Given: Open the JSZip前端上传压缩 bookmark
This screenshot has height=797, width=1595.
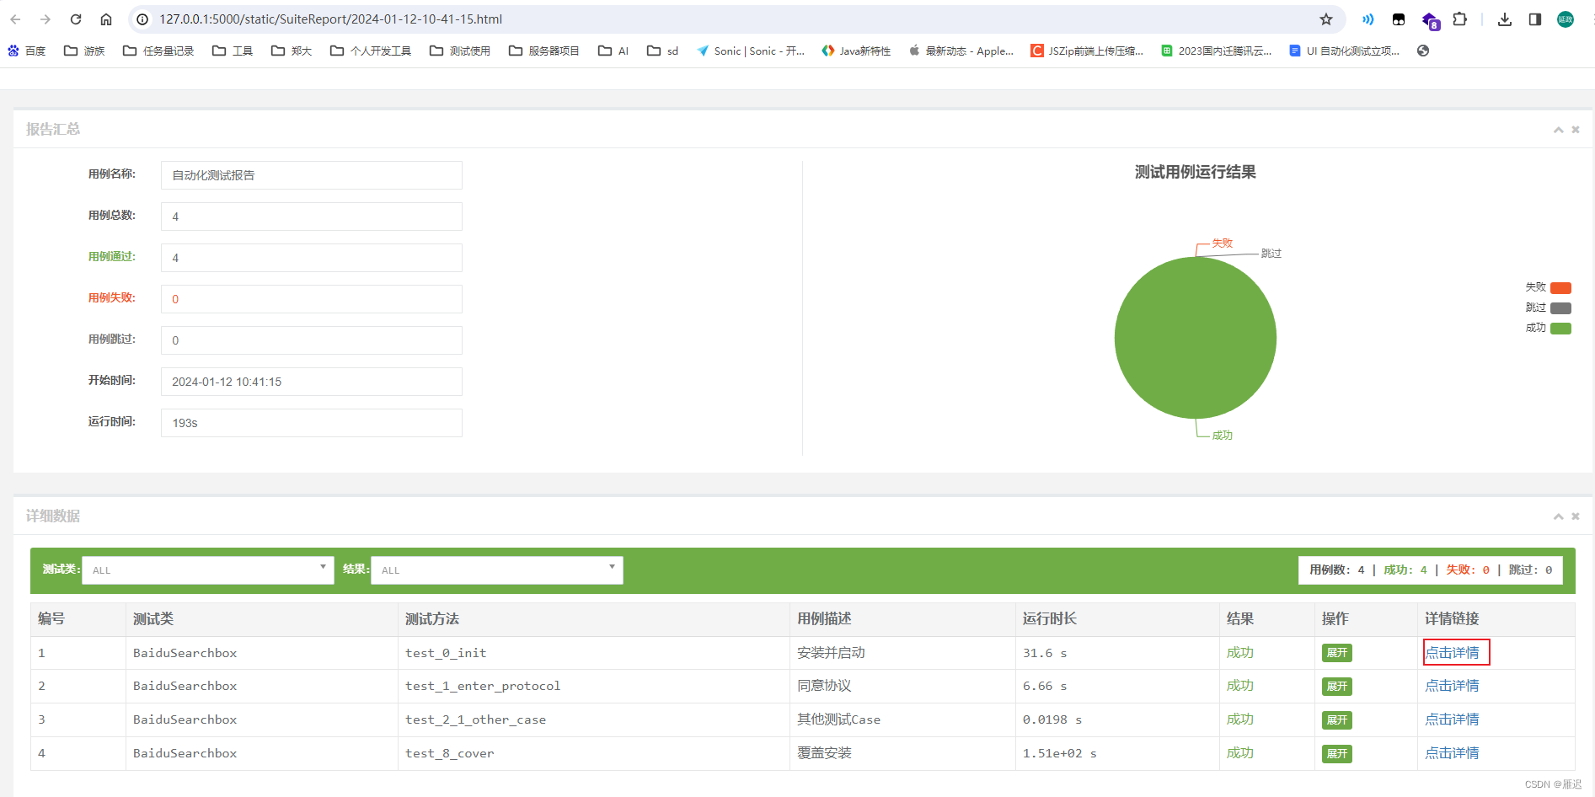Looking at the screenshot, I should point(1087,51).
